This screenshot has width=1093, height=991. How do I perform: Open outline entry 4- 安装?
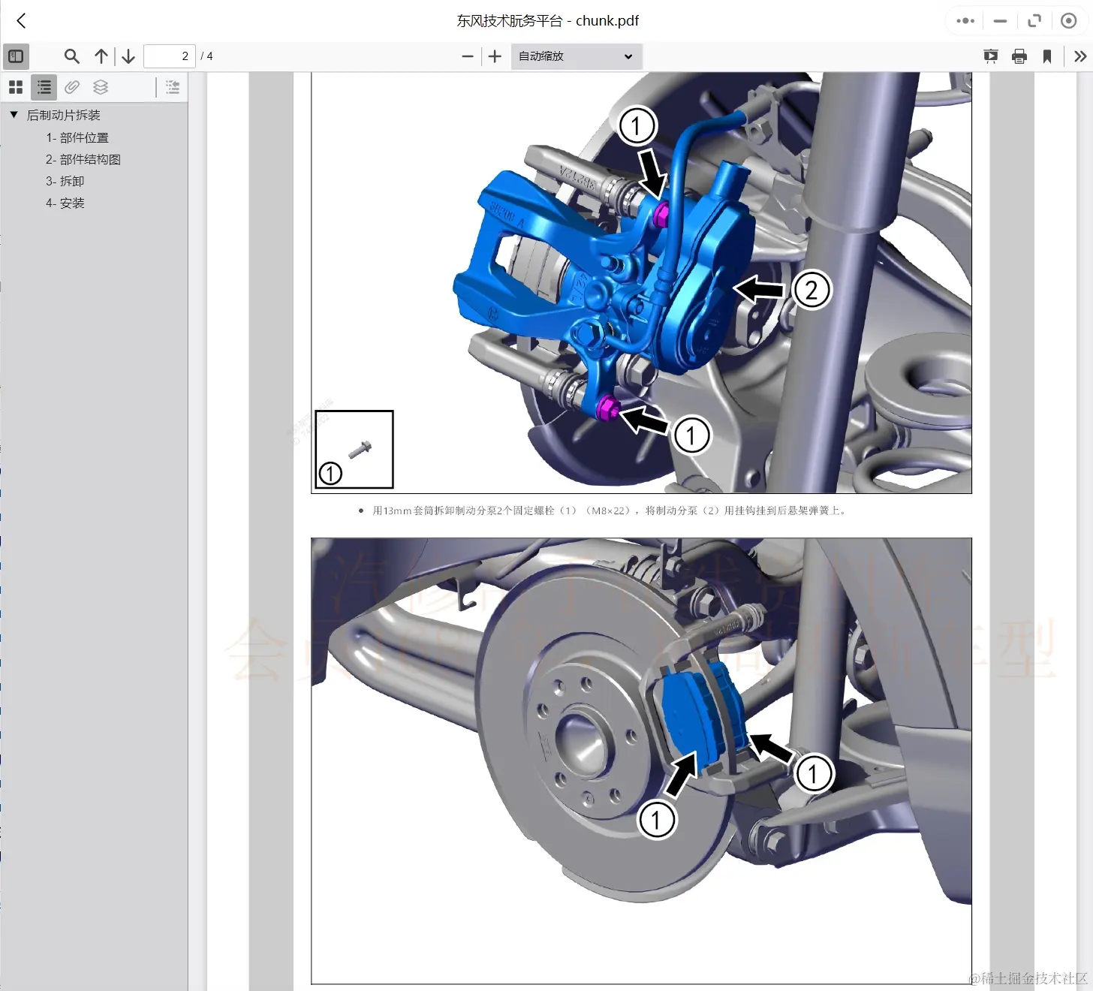click(65, 203)
